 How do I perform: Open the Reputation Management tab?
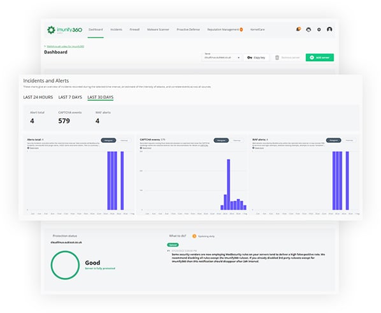[x=223, y=29]
